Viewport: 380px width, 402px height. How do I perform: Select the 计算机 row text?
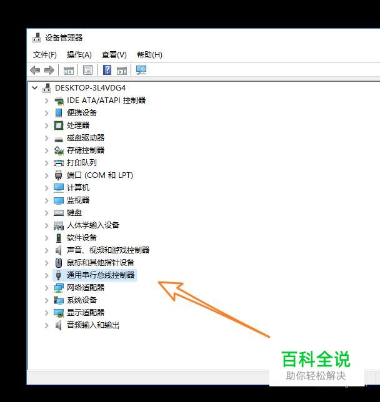click(78, 188)
